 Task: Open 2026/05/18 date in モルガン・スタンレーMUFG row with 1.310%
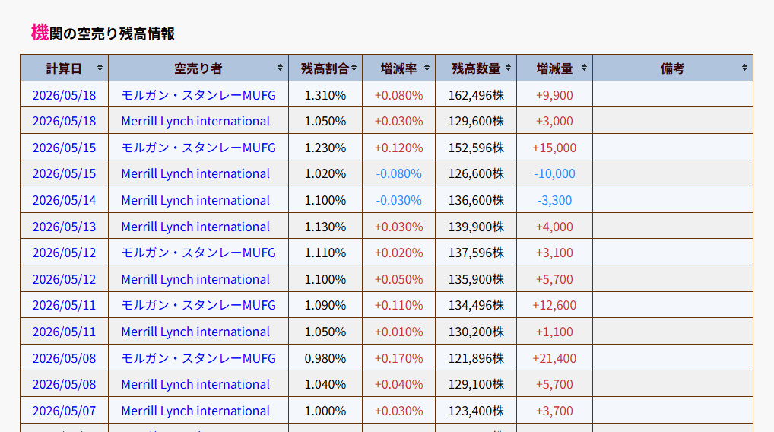(64, 95)
